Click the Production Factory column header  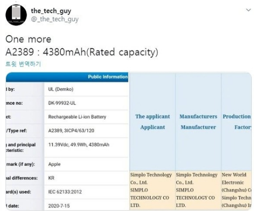pyautogui.click(x=236, y=121)
